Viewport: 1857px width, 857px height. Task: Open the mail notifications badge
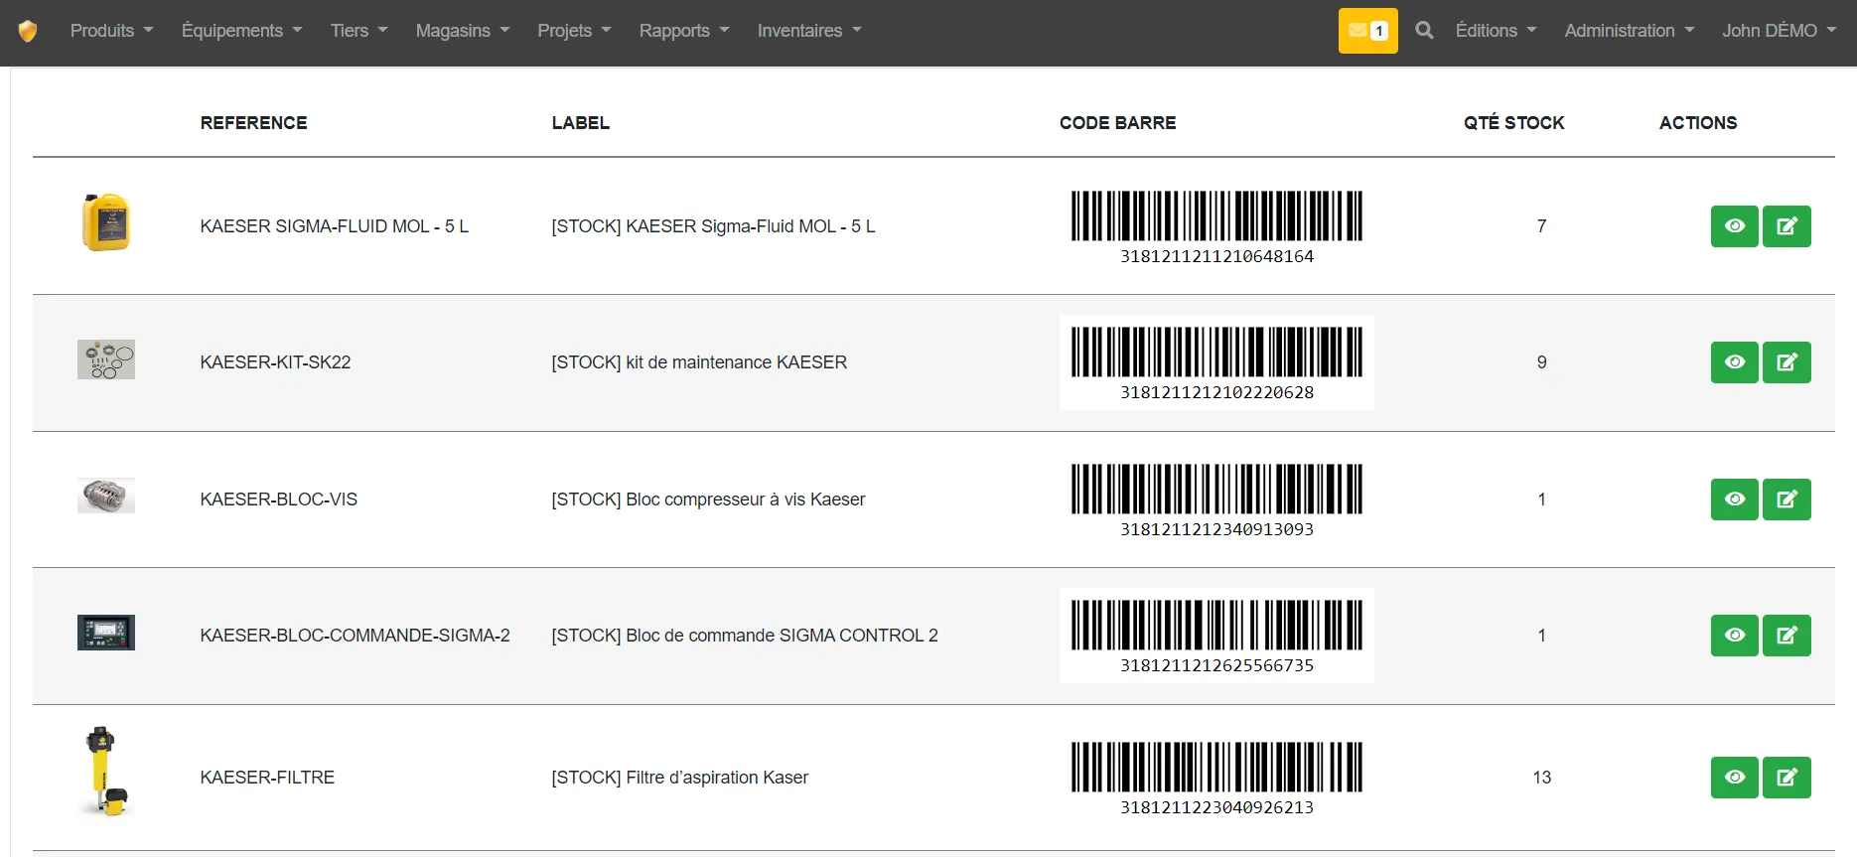click(x=1367, y=31)
